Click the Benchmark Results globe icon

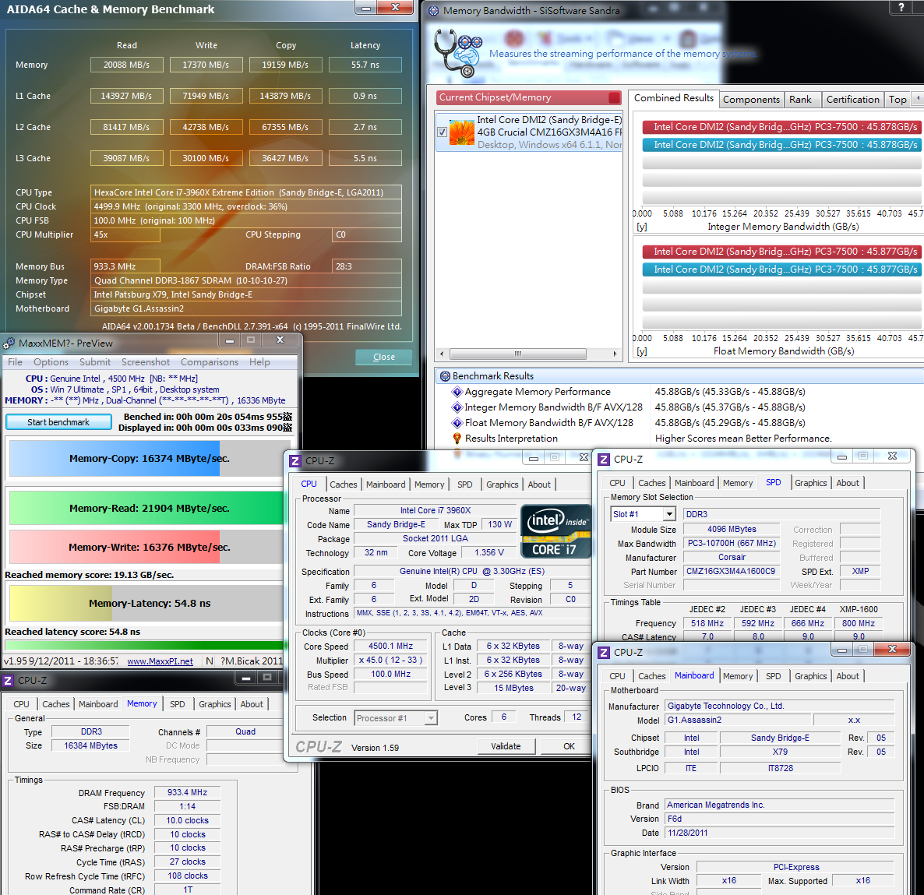coord(445,376)
